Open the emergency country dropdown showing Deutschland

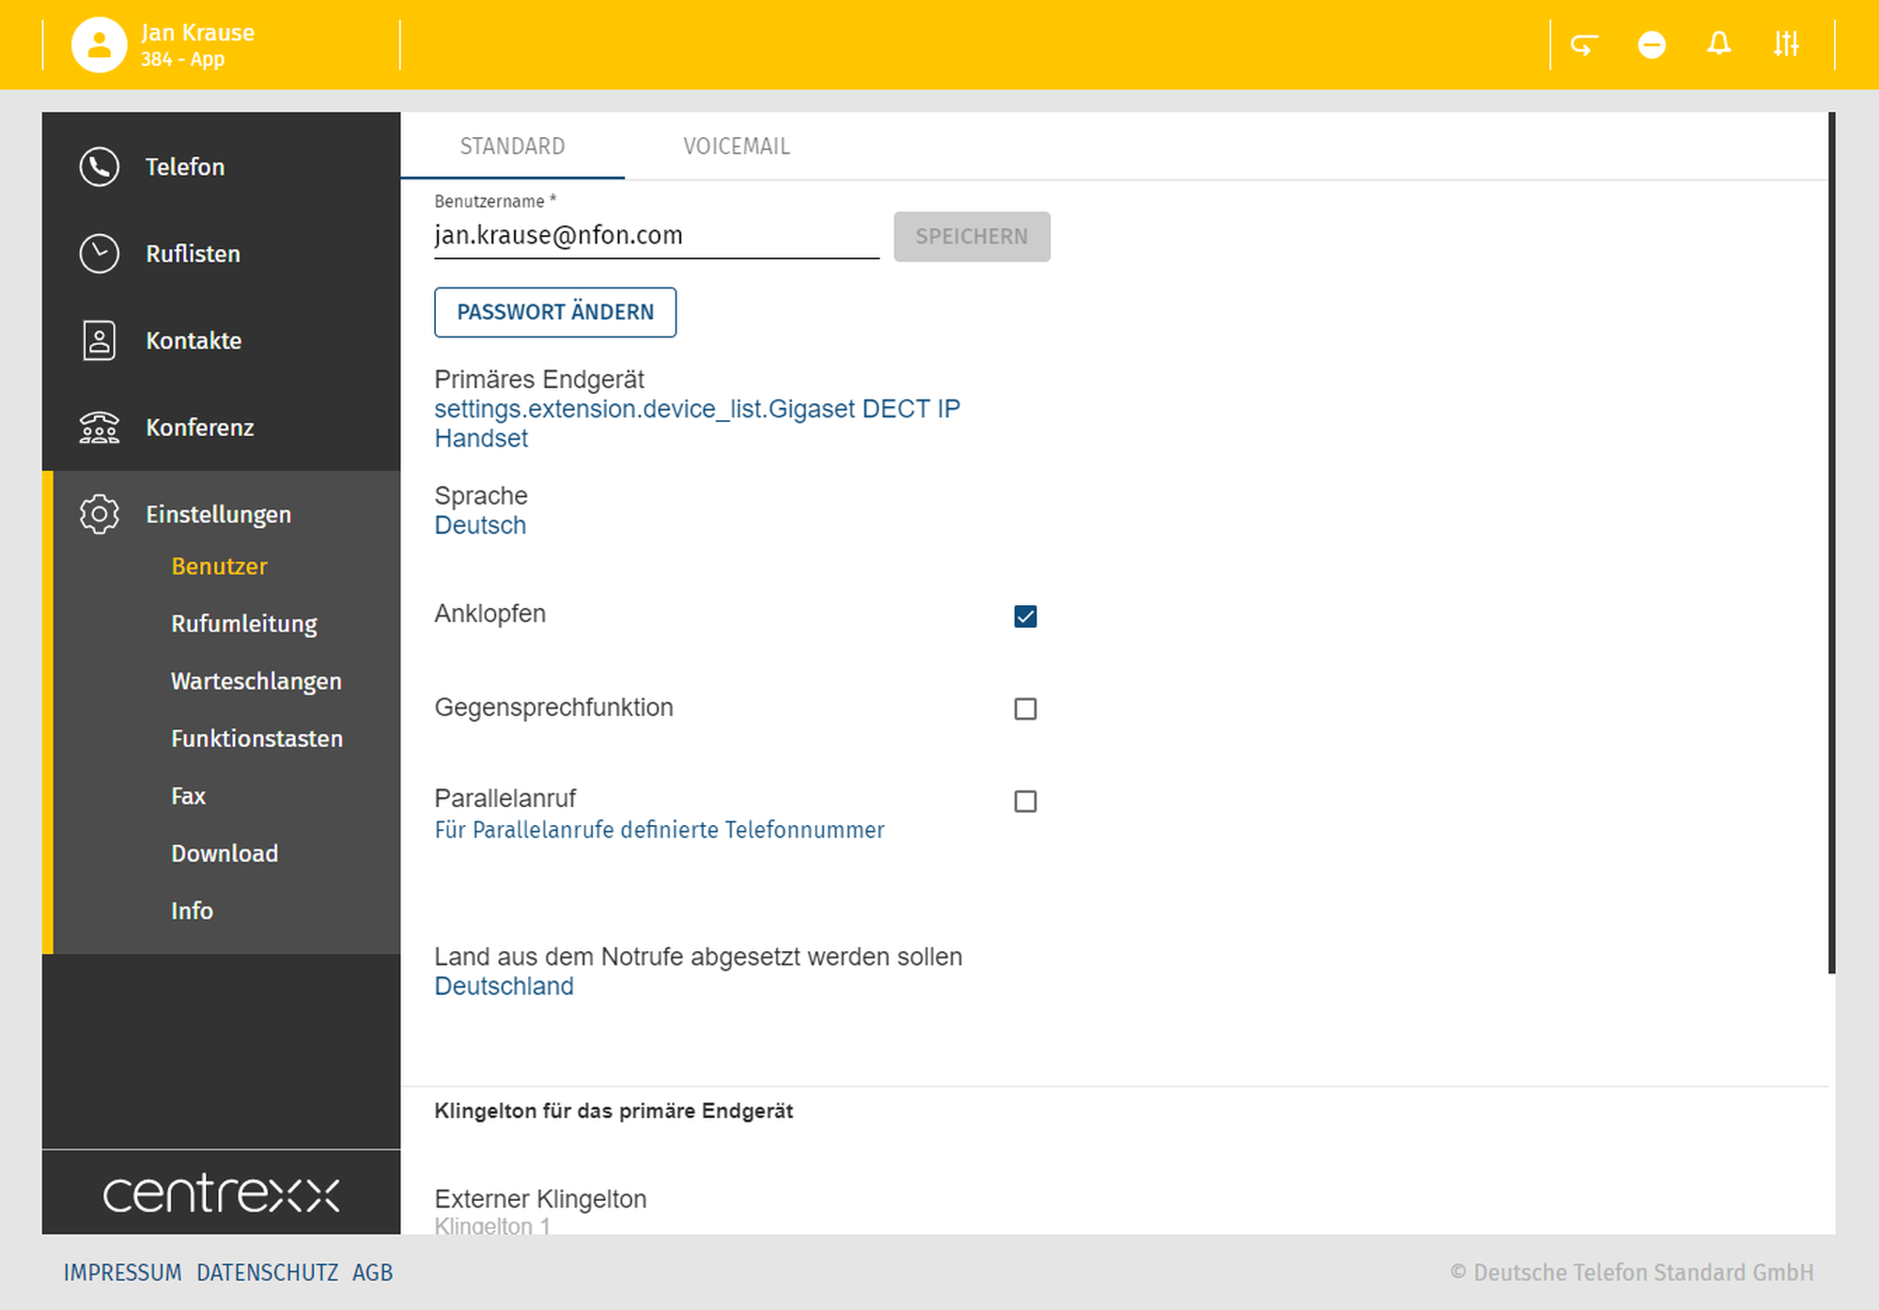click(x=504, y=986)
